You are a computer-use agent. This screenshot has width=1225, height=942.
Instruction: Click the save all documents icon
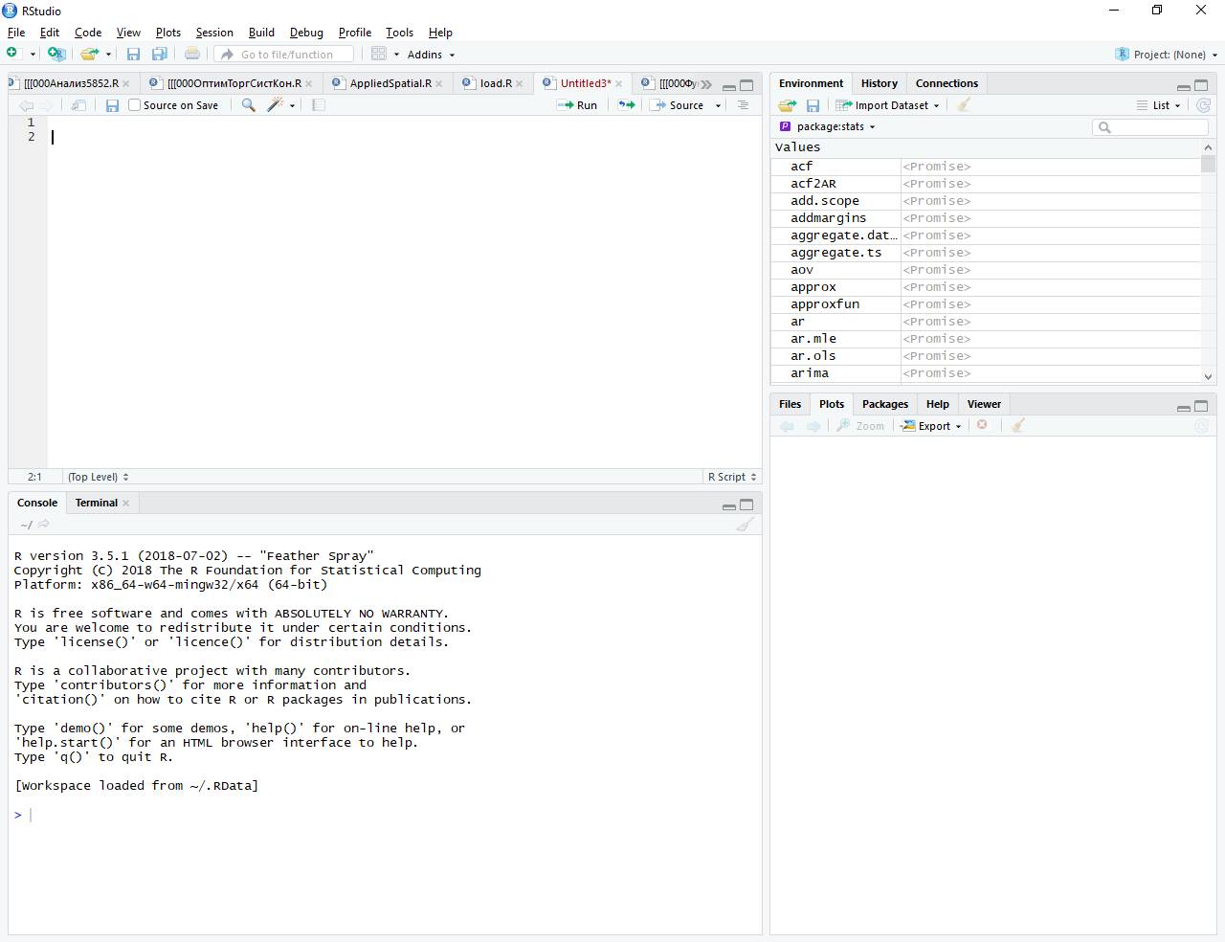pyautogui.click(x=160, y=55)
